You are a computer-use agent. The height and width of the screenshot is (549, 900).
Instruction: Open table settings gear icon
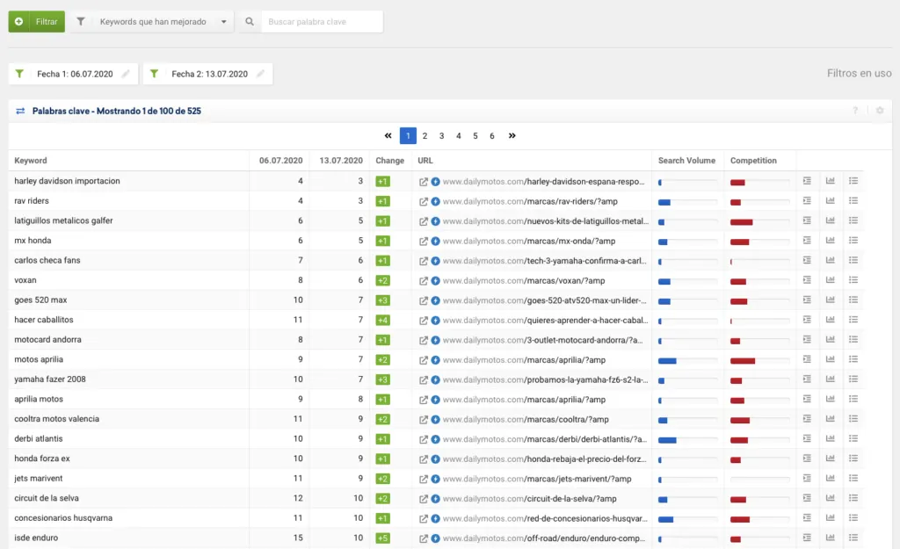tap(880, 110)
